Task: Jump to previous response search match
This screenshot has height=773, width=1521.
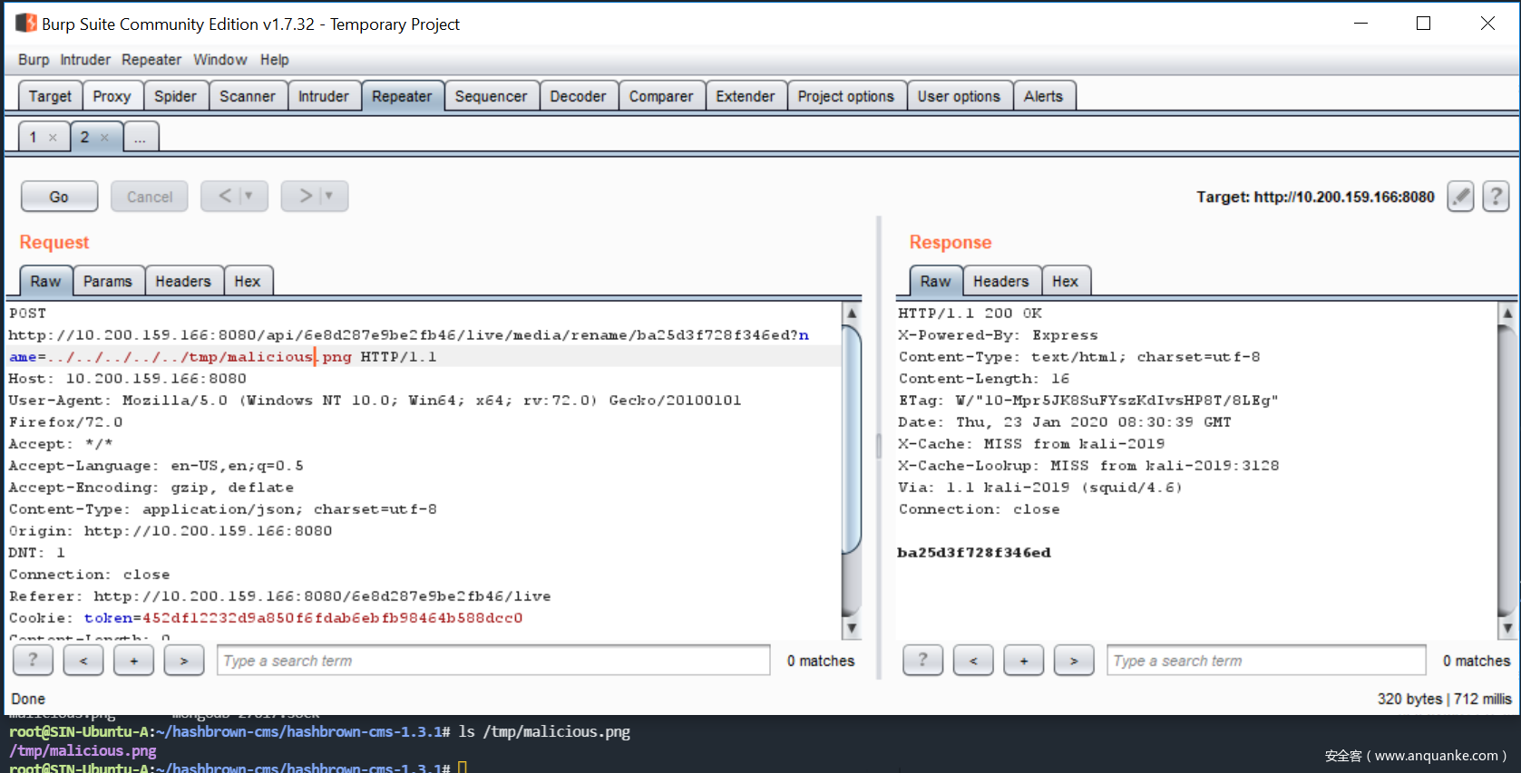Action: pos(973,661)
